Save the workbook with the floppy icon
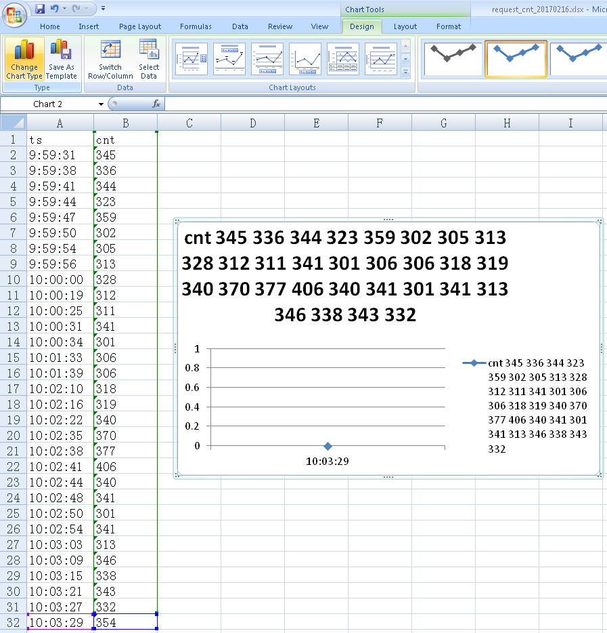The width and height of the screenshot is (607, 633). click(x=39, y=9)
